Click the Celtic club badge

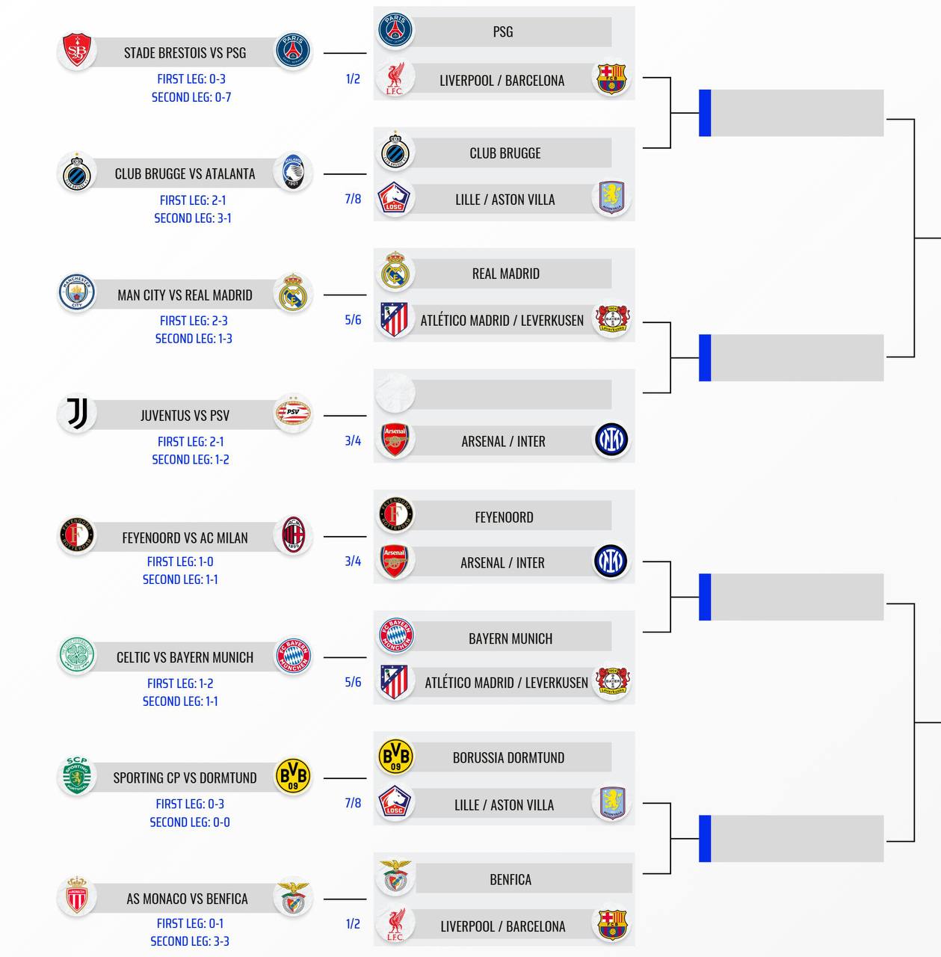76,656
